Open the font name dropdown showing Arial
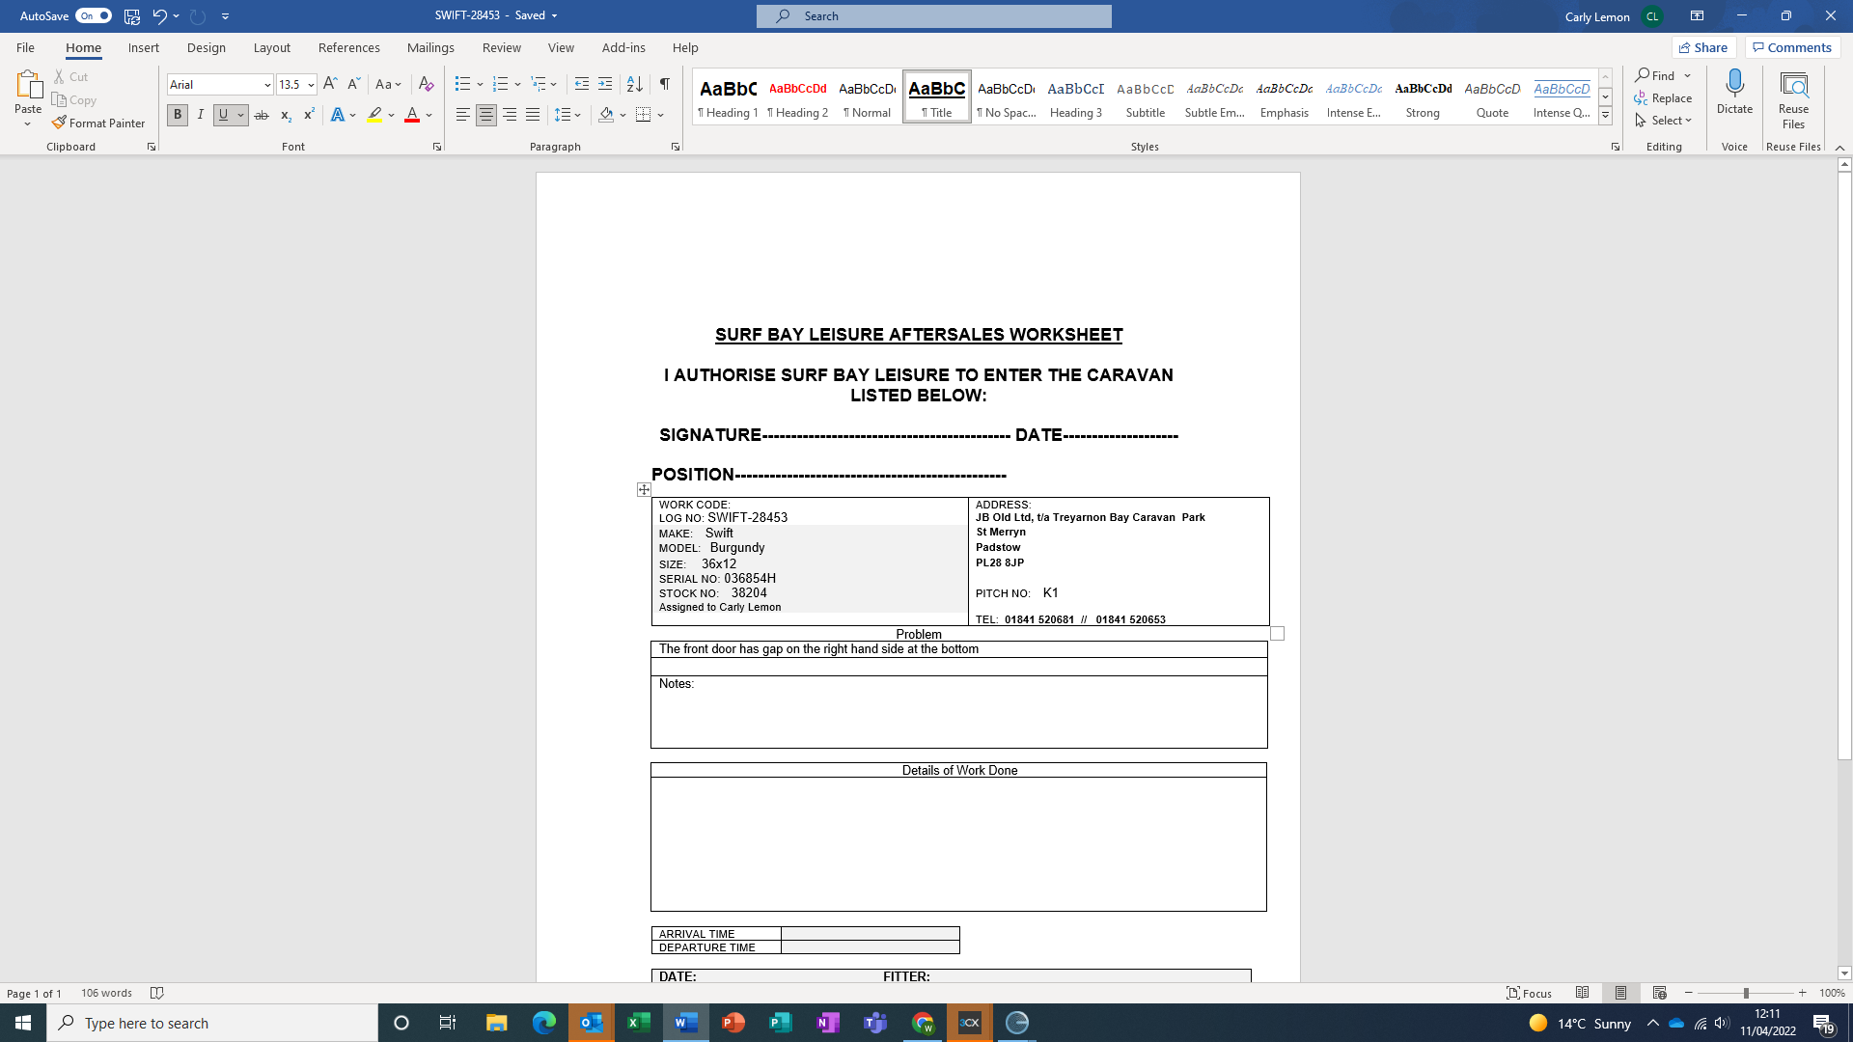Image resolution: width=1853 pixels, height=1042 pixels. pyautogui.click(x=267, y=85)
